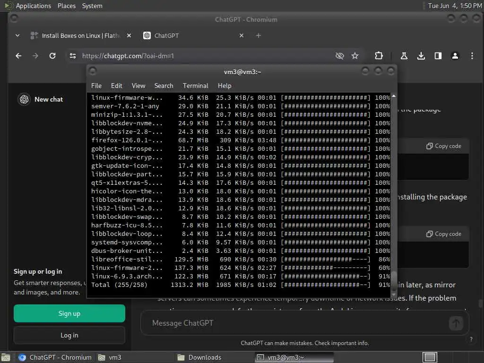Copy code from the upper code block

click(x=443, y=146)
